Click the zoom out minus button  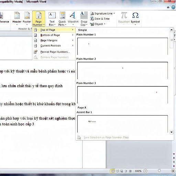click(145, 171)
